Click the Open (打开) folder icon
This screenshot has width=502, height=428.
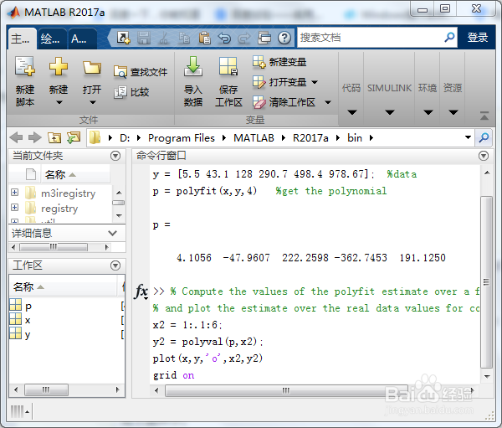point(92,67)
